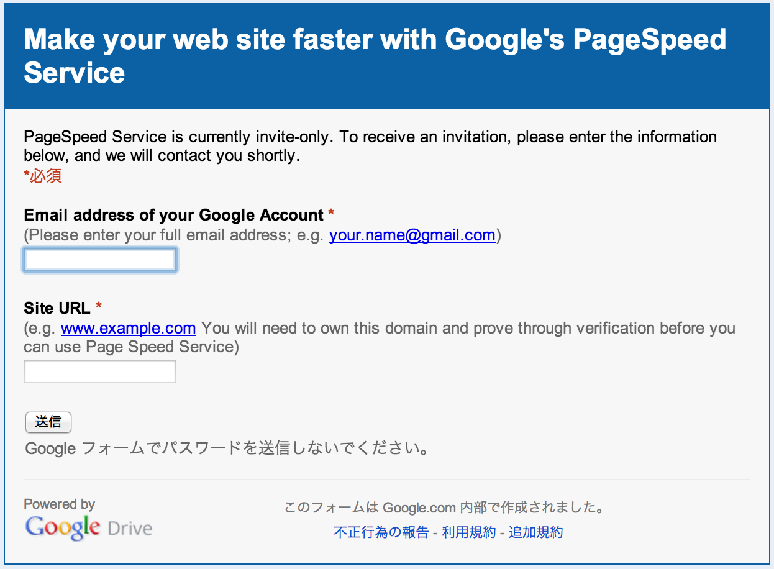Click the invite-only description paragraph

(x=370, y=146)
